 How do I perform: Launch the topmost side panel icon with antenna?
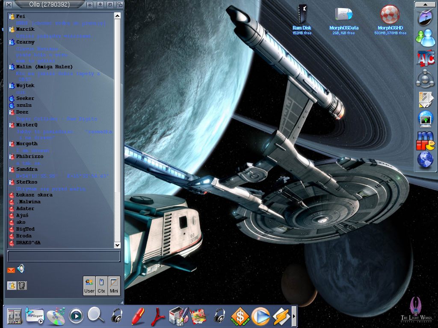425,17
